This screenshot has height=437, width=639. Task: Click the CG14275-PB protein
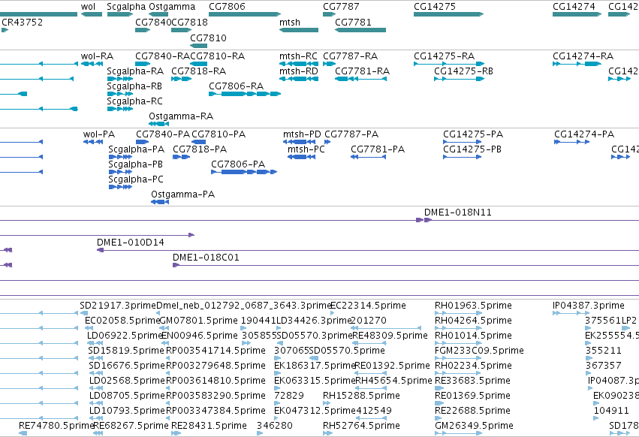pos(462,157)
